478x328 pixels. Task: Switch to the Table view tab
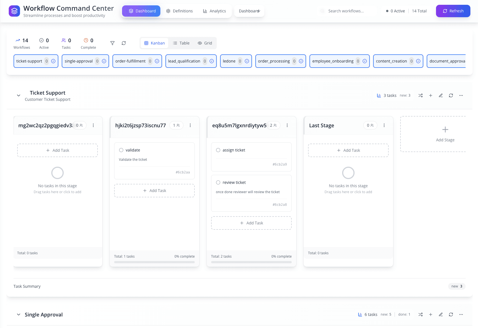point(181,43)
